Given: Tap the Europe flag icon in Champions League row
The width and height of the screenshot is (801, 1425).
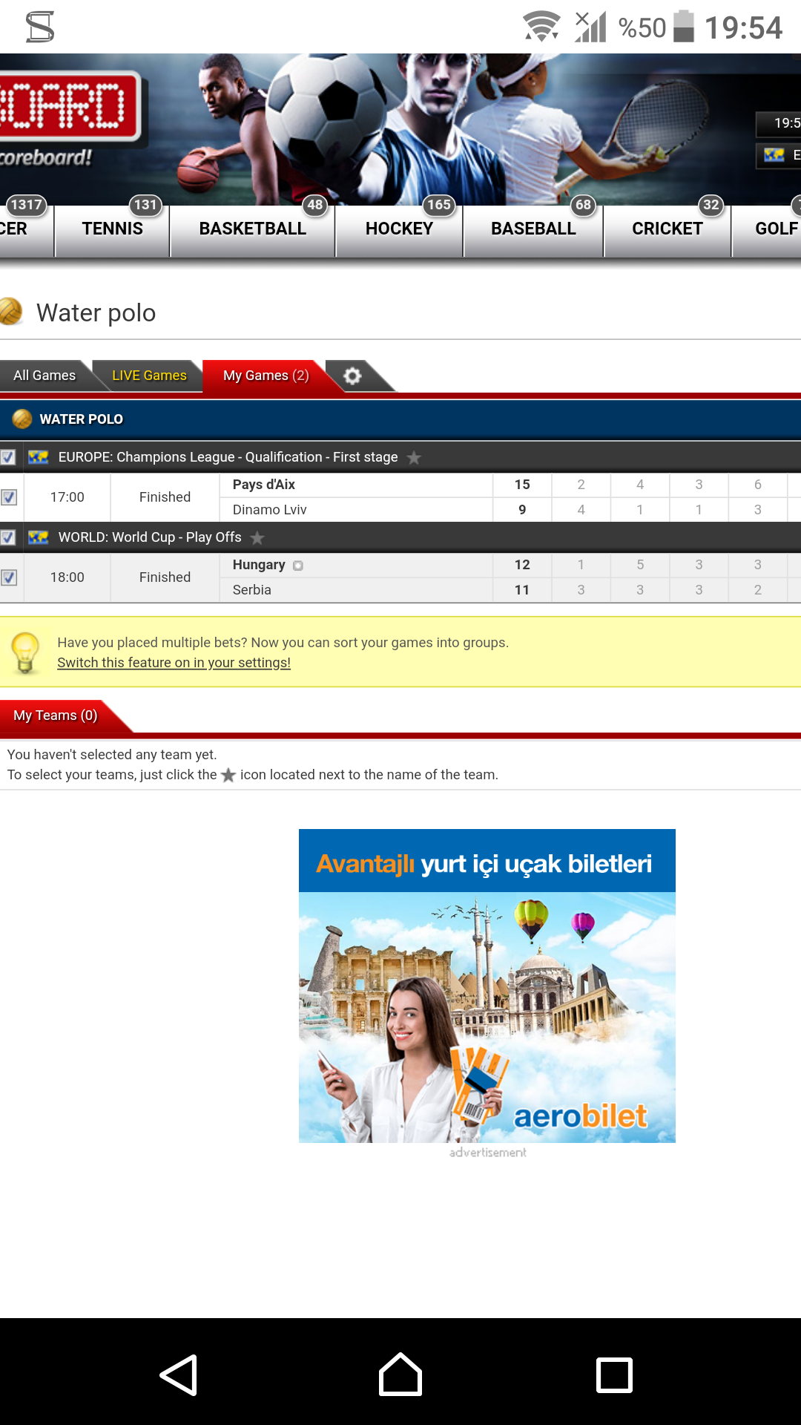Looking at the screenshot, I should click(39, 457).
